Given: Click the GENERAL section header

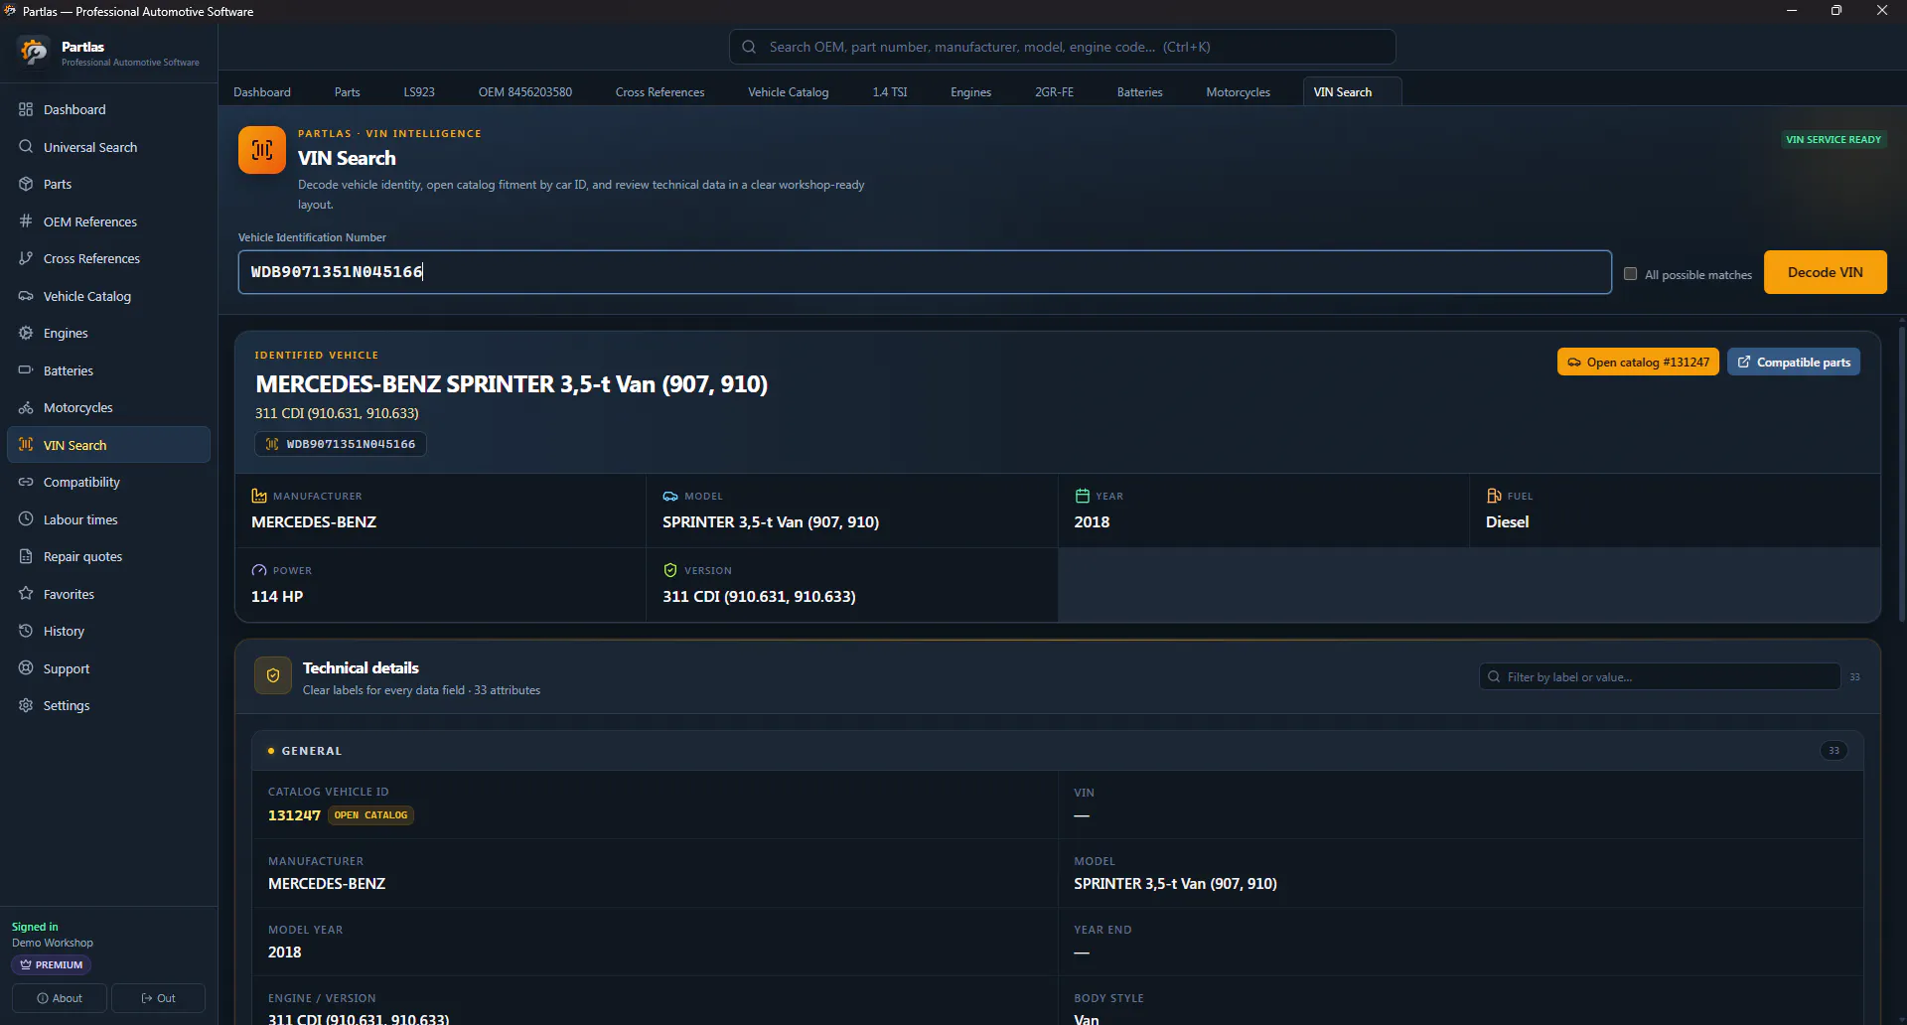Looking at the screenshot, I should click(x=1058, y=751).
